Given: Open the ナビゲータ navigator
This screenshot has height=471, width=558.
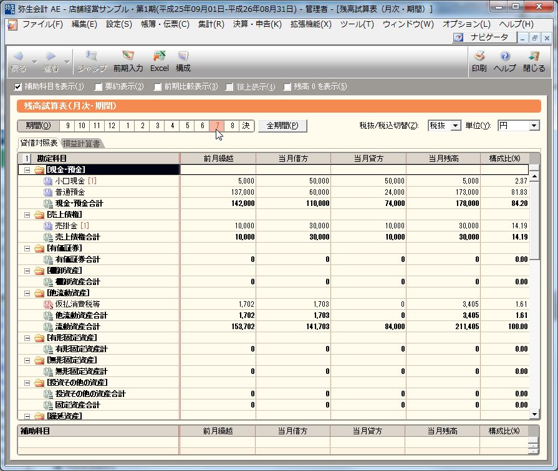Looking at the screenshot, I should coord(484,37).
